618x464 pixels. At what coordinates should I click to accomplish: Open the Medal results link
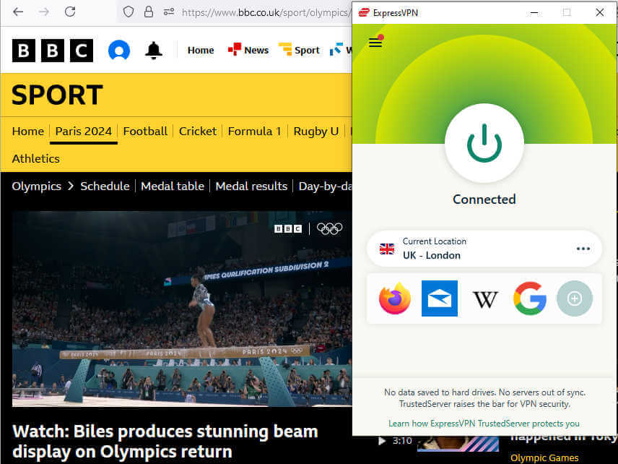coord(251,186)
